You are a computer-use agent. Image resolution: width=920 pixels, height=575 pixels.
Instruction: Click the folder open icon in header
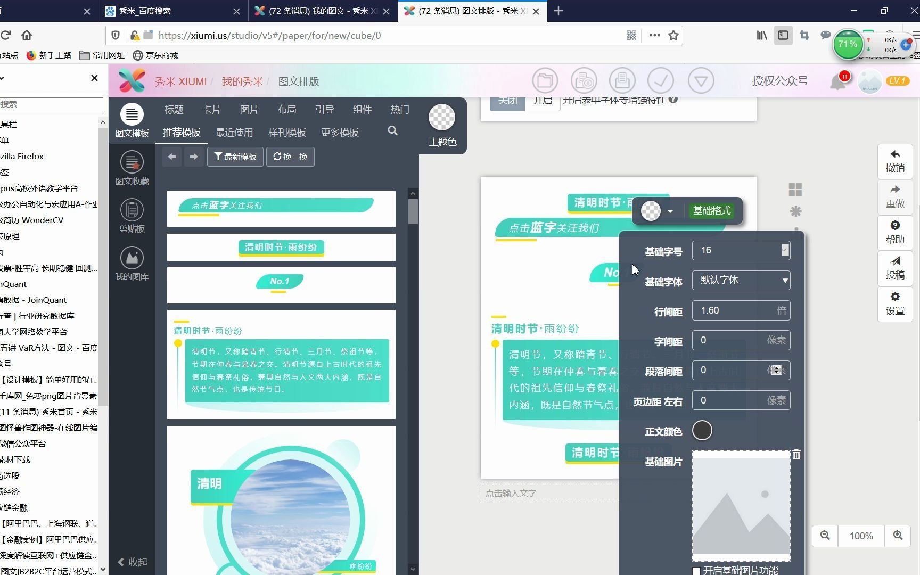545,81
